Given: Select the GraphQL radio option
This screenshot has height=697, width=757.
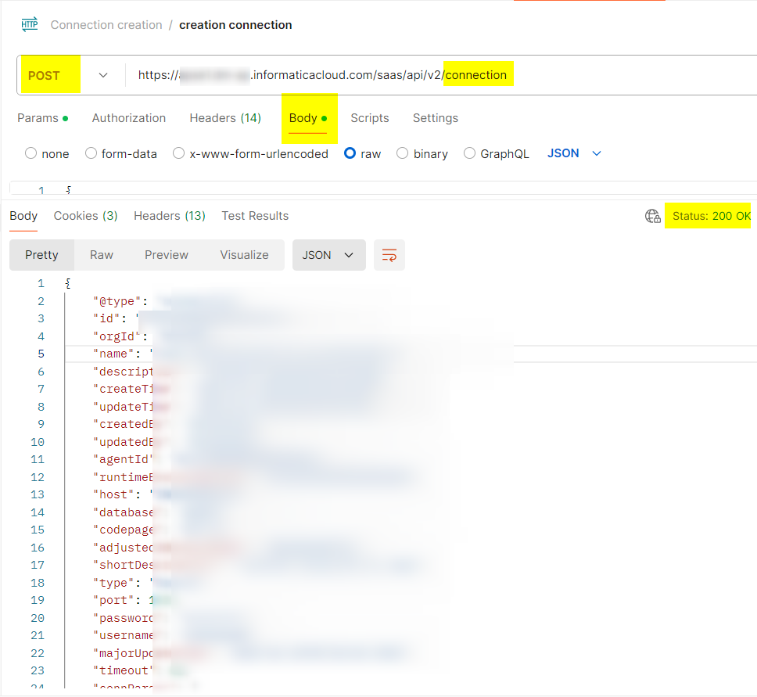Looking at the screenshot, I should [x=469, y=153].
